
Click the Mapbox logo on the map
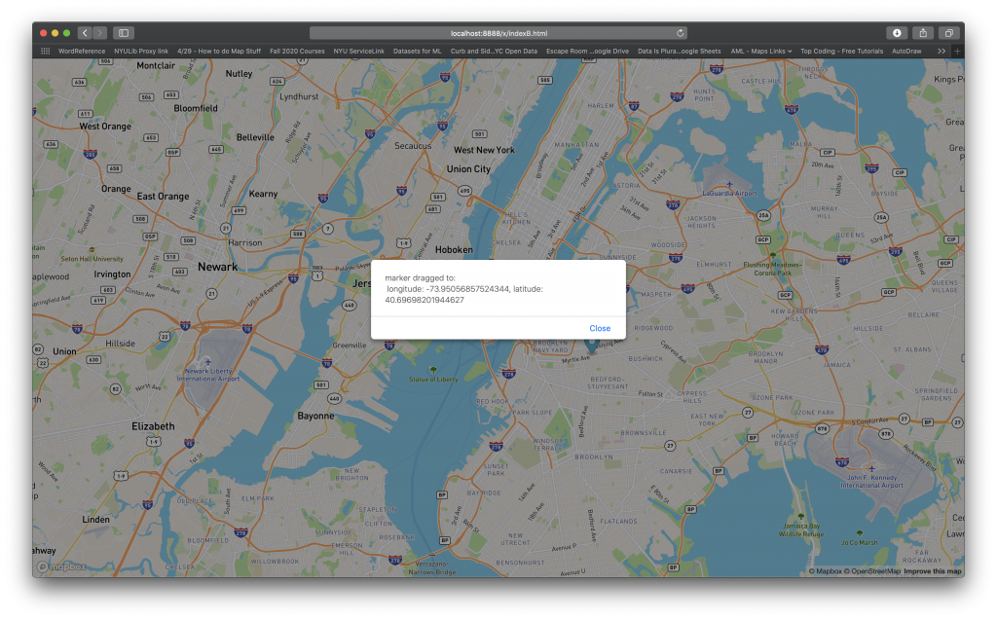coord(61,565)
